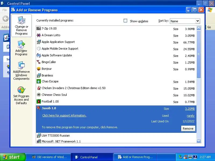215x161 pixels.
Task: Select the Chinese Chess Soul entry
Action: 116,95
